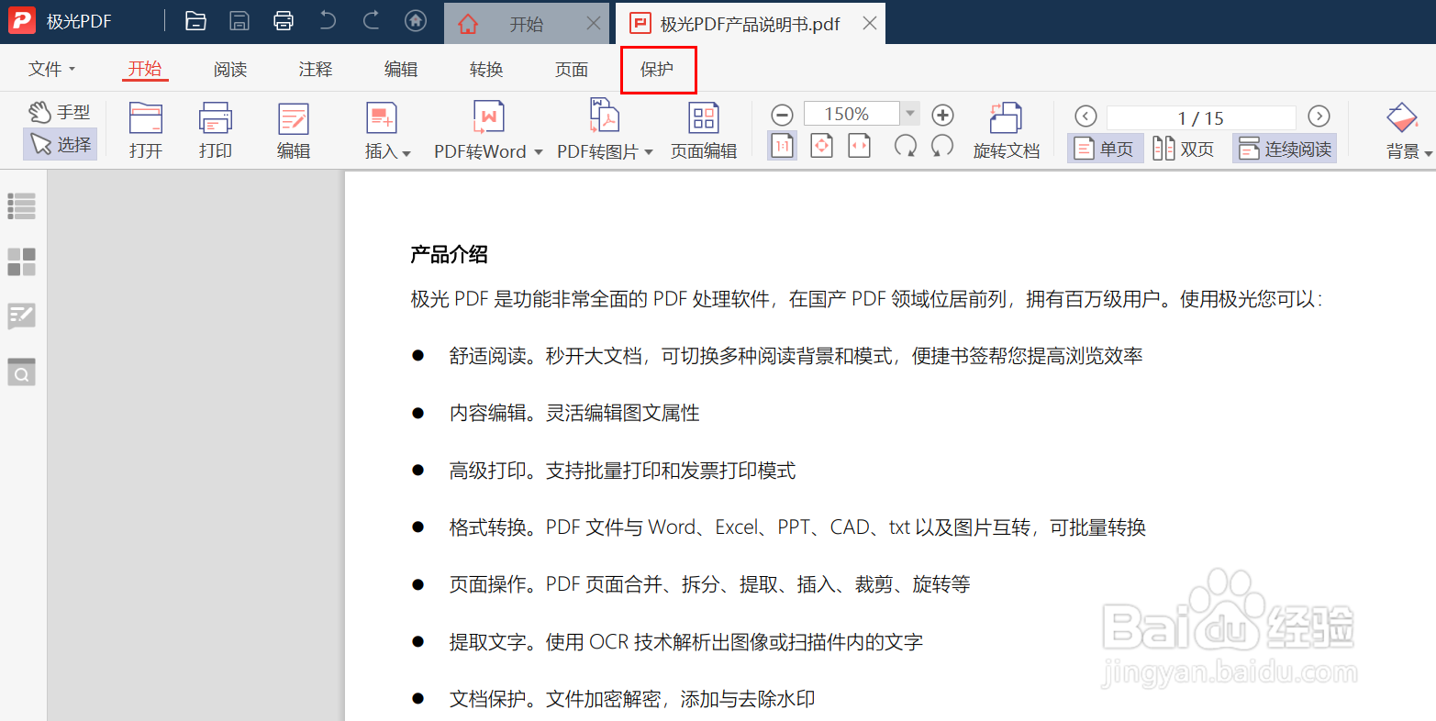Viewport: 1436px width, 721px height.
Task: Undo the last action
Action: (x=328, y=20)
